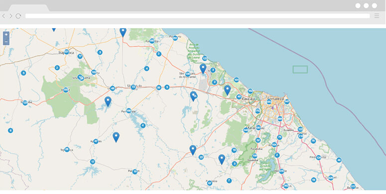This screenshot has width=386, height=194.
Task: Open the 52 cluster above Pacatuba
Action: tap(258, 140)
